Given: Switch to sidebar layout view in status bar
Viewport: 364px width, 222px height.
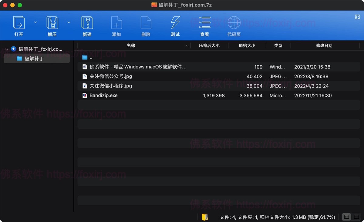Looking at the screenshot, I should point(346,217).
